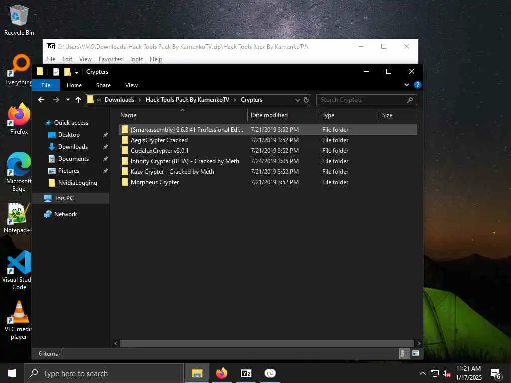511x383 pixels.
Task: Open Customize Quick Access Toolbar dropdown
Action: (x=76, y=72)
